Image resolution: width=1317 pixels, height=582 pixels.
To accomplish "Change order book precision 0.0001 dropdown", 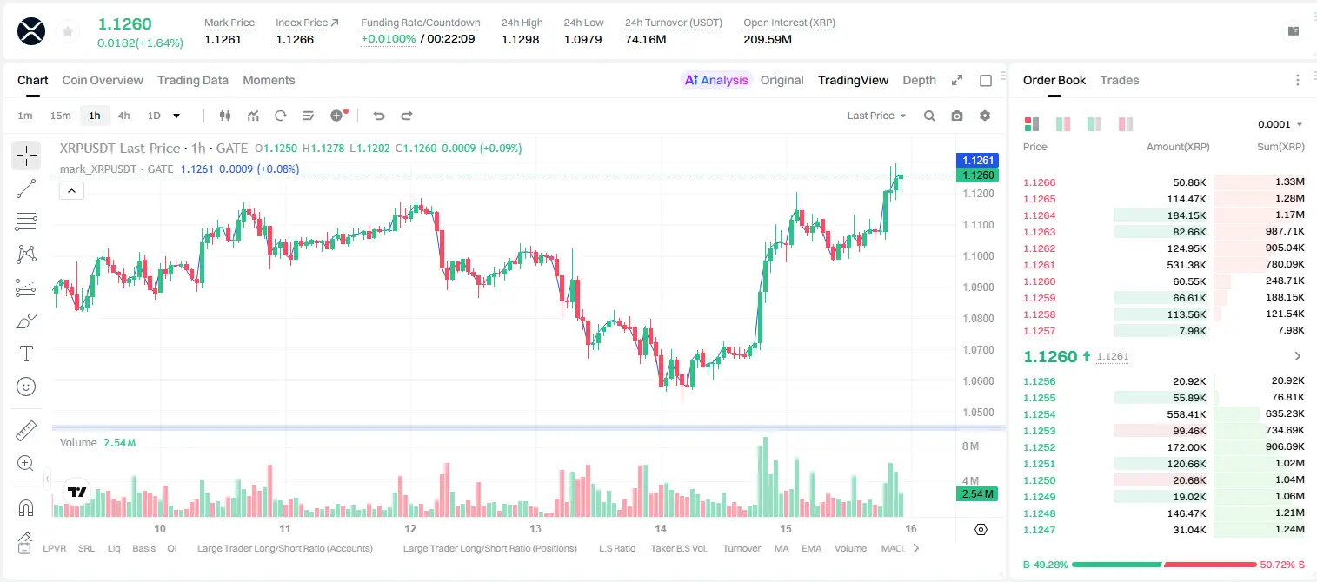I will [1280, 124].
